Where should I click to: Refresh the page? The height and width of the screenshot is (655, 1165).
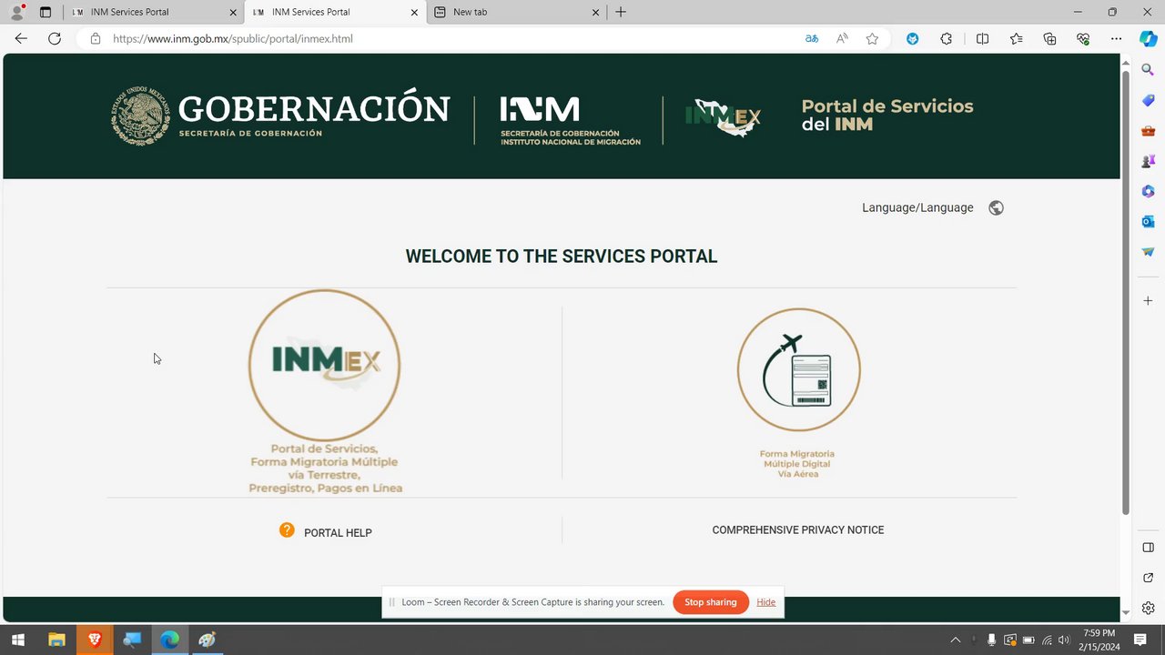(55, 38)
